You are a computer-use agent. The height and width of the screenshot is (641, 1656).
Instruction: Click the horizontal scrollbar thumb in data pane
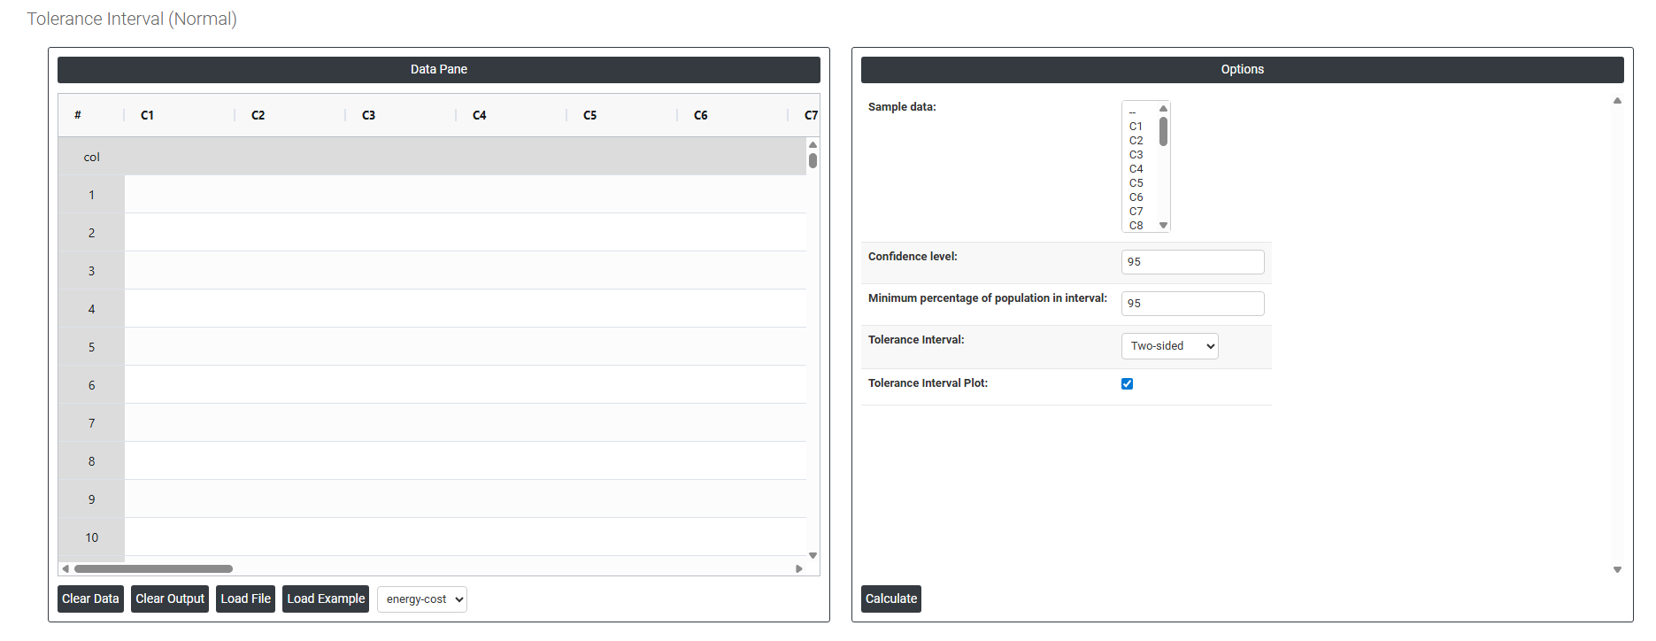coord(153,569)
